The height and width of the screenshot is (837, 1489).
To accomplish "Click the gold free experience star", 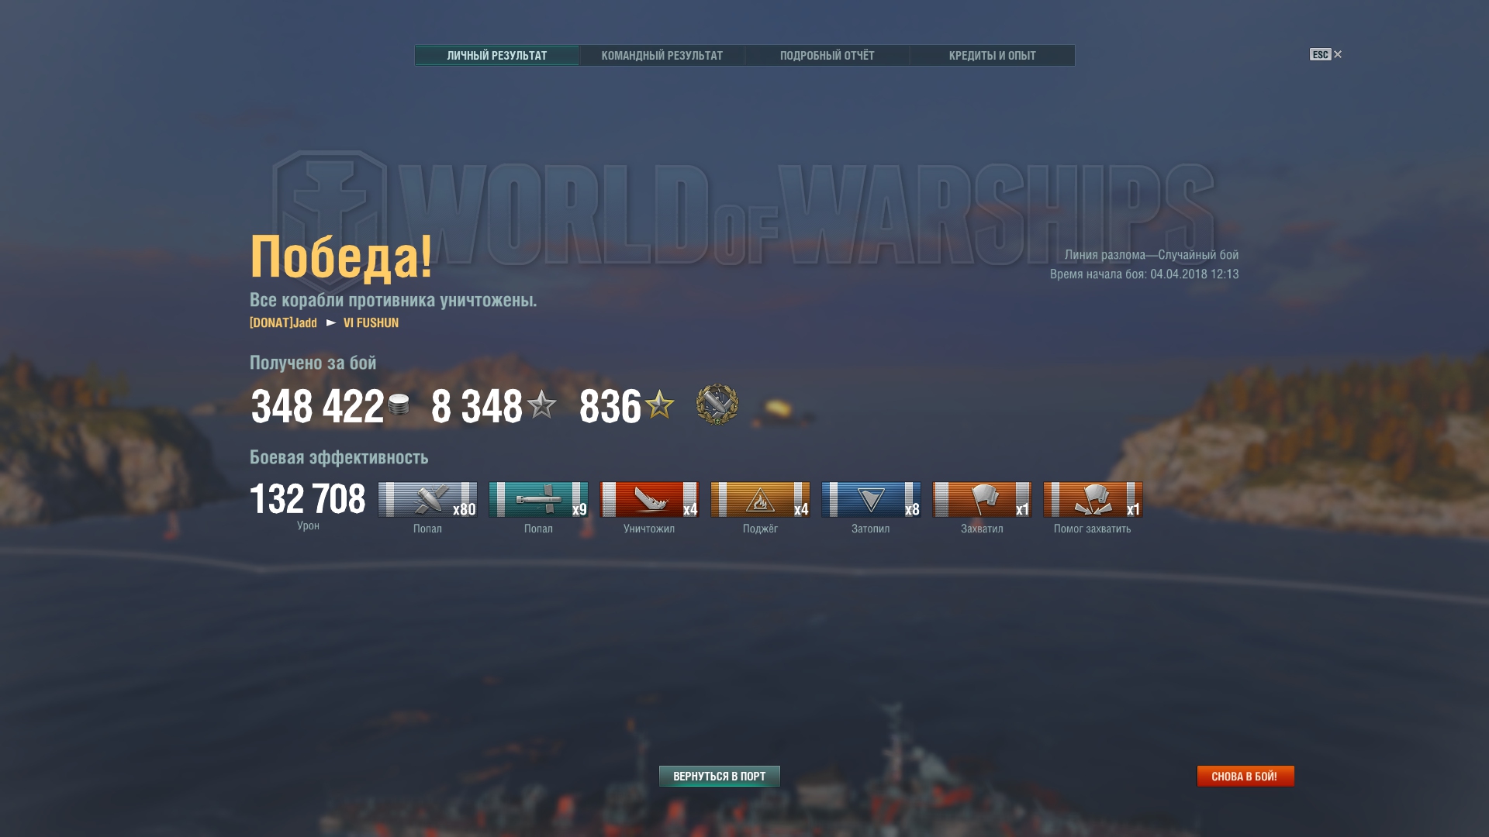I will tap(660, 405).
